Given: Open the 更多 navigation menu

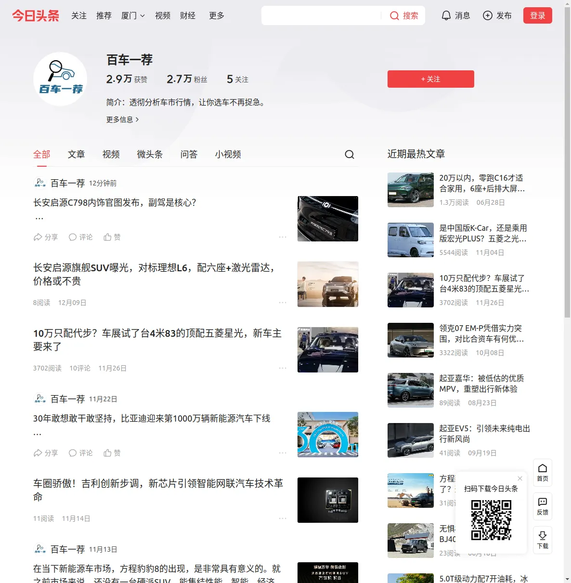Looking at the screenshot, I should [x=217, y=15].
